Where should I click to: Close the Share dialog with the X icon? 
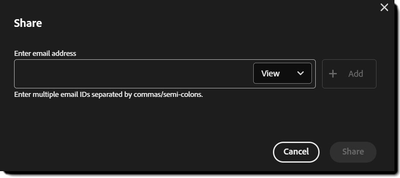pos(384,7)
